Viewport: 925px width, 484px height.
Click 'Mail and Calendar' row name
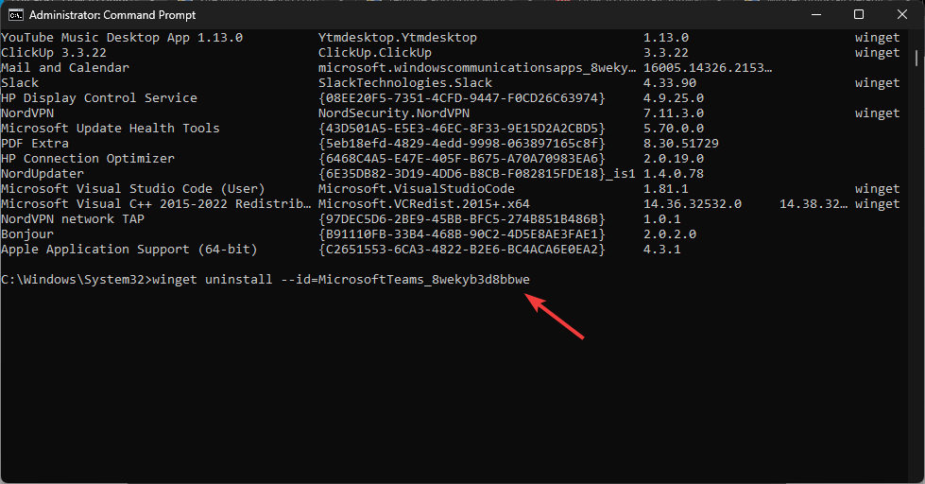tap(65, 68)
